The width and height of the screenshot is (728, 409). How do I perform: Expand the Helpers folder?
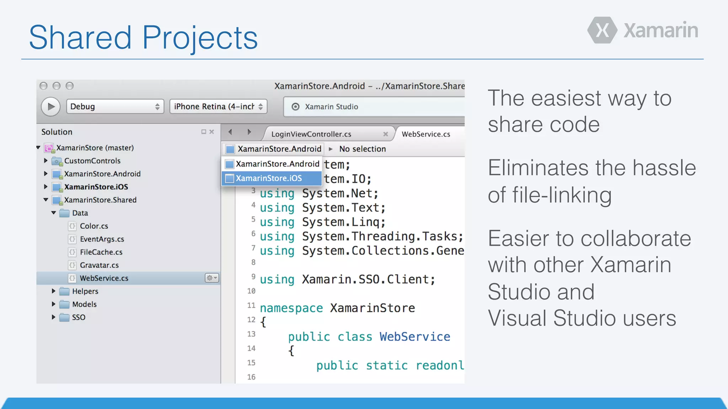[x=54, y=291]
